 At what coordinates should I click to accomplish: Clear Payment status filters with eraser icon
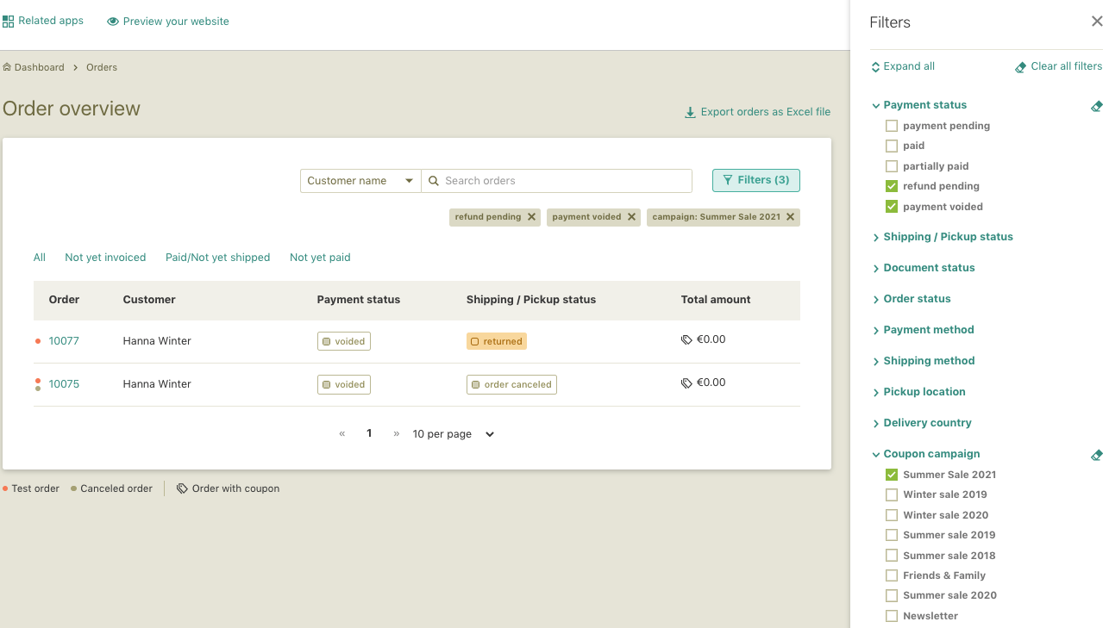1096,106
